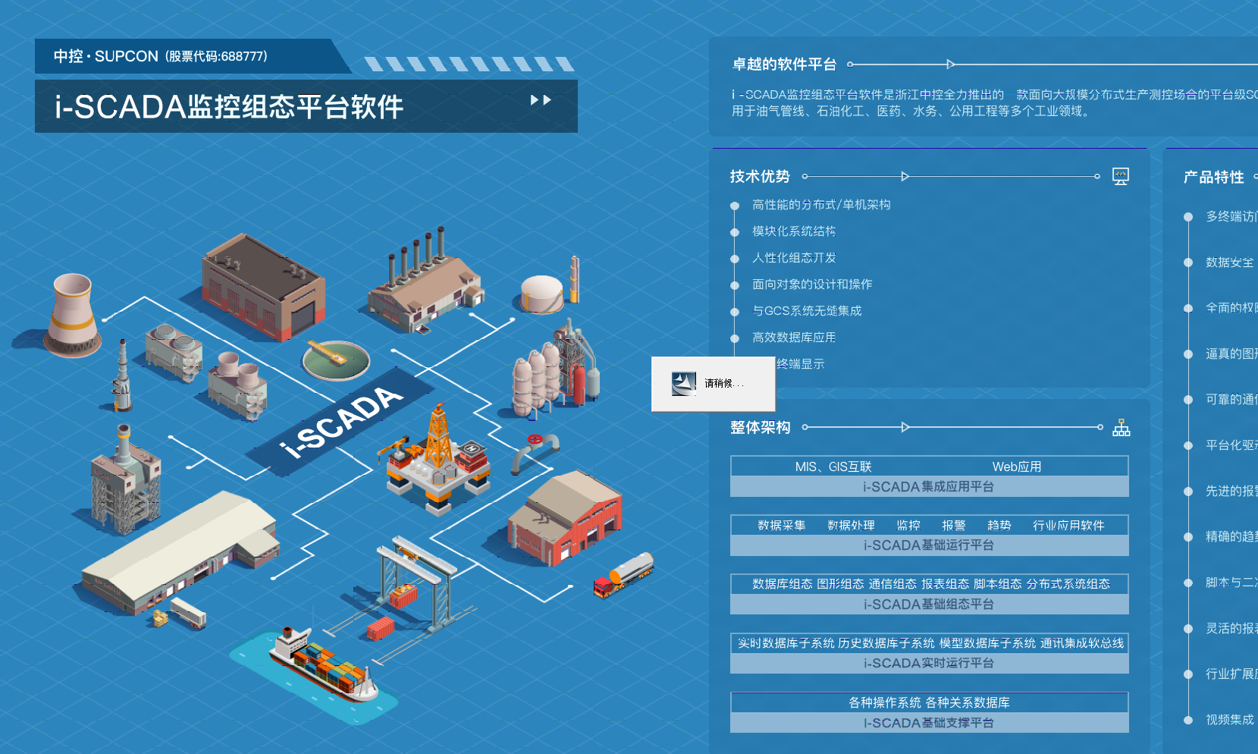The height and width of the screenshot is (754, 1258).
Task: Select the round clarifier pool
Action: 336,359
